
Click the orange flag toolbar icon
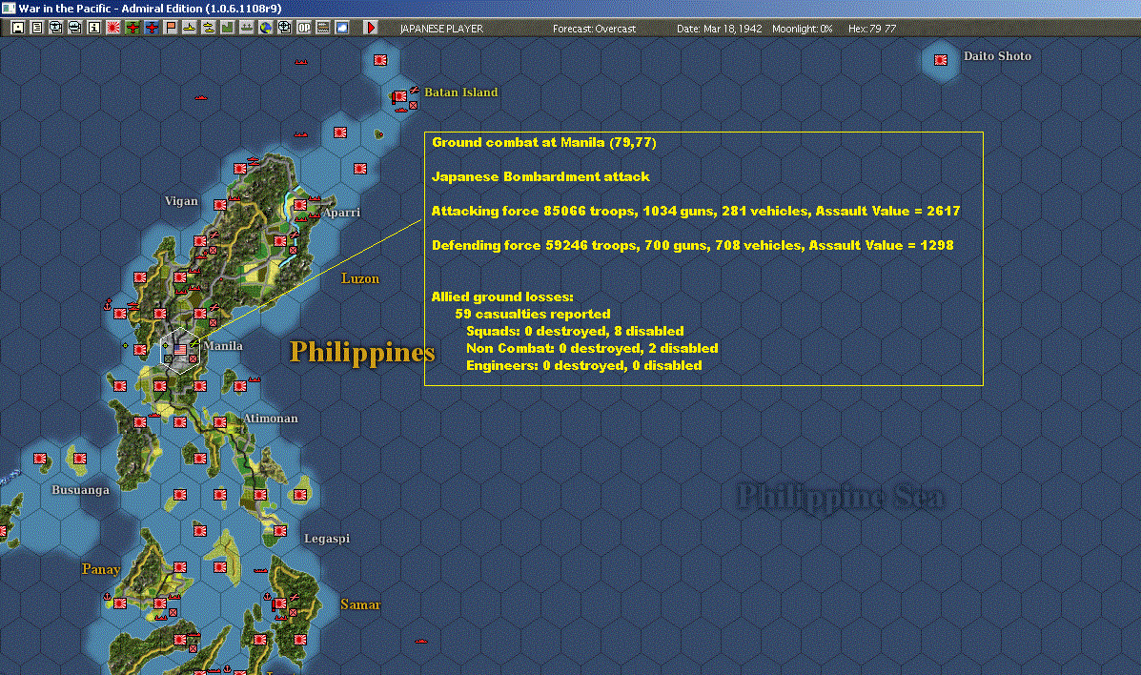171,28
